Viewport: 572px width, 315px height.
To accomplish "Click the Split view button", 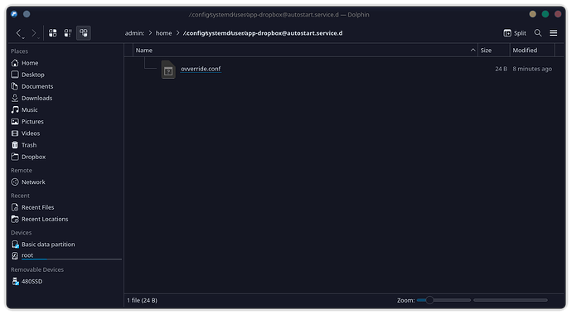I will (515, 33).
